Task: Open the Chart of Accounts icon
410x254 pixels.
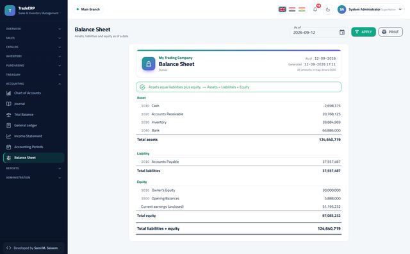Action: click(8, 93)
